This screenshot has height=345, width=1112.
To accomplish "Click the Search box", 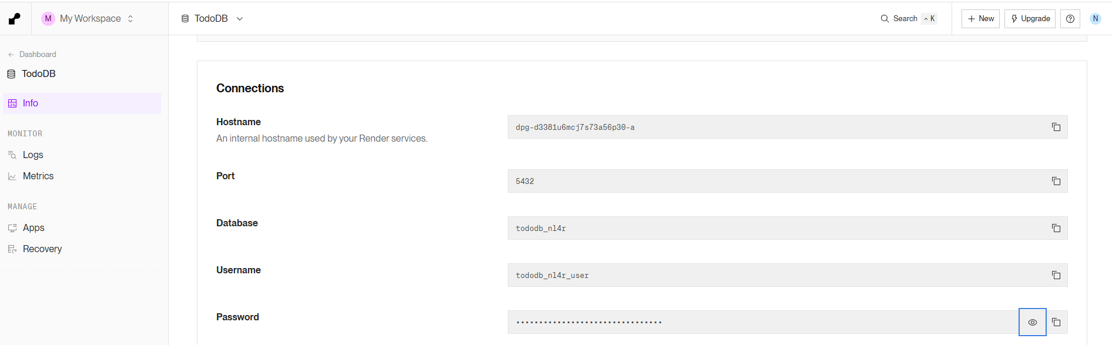I will (x=909, y=19).
